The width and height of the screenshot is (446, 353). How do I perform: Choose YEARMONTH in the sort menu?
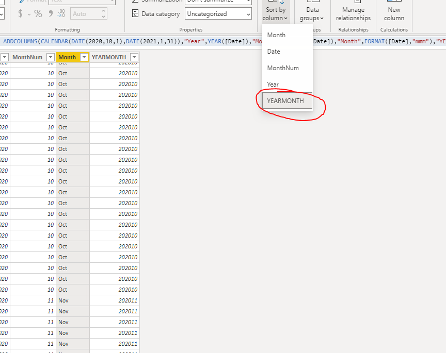click(287, 101)
